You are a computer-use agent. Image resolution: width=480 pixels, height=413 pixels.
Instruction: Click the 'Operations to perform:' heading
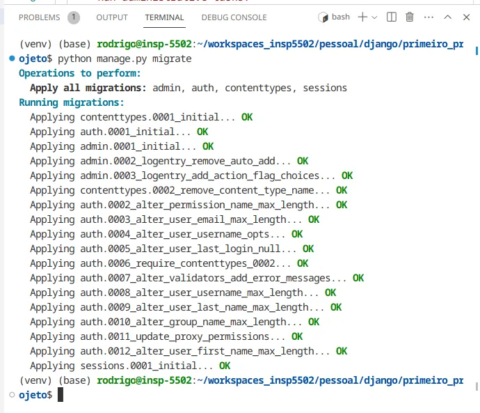click(x=79, y=73)
